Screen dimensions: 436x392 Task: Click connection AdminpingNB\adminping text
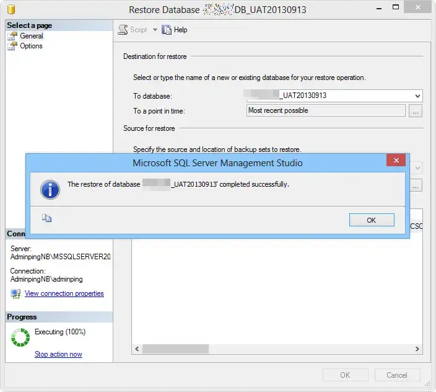click(x=46, y=279)
